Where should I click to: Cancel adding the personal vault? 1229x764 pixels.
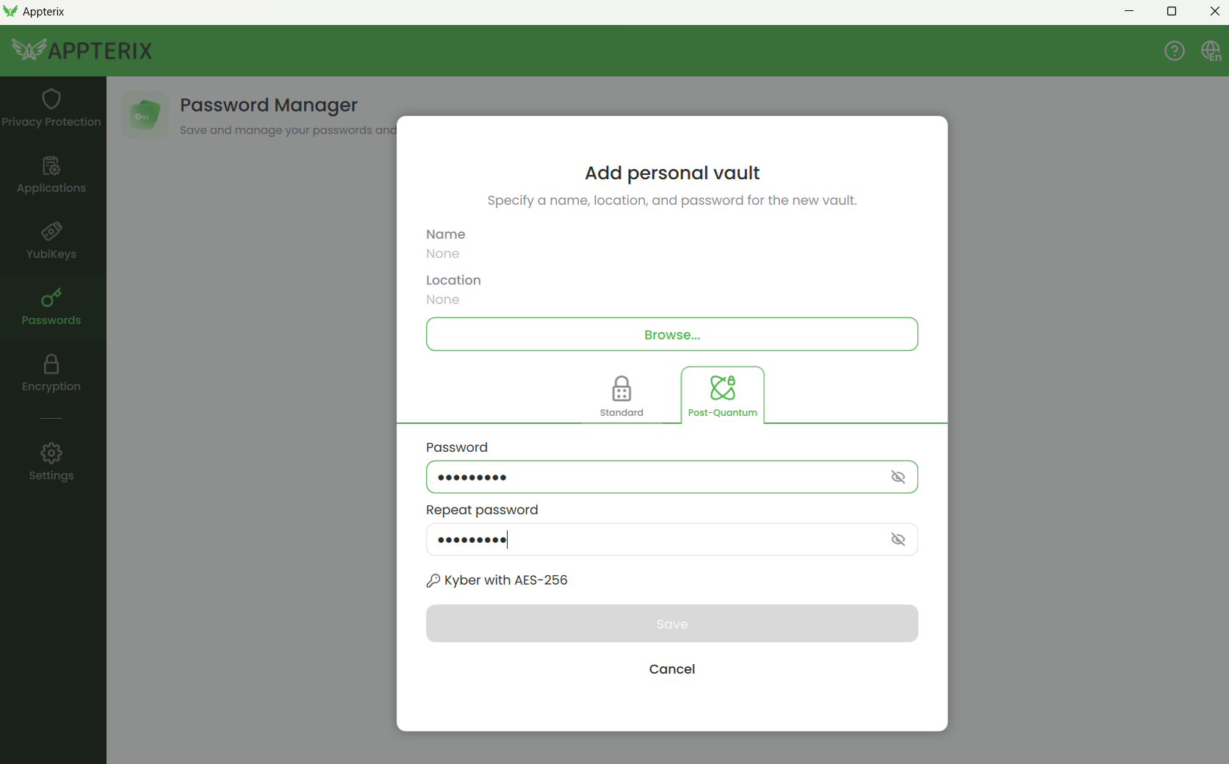[x=671, y=669]
